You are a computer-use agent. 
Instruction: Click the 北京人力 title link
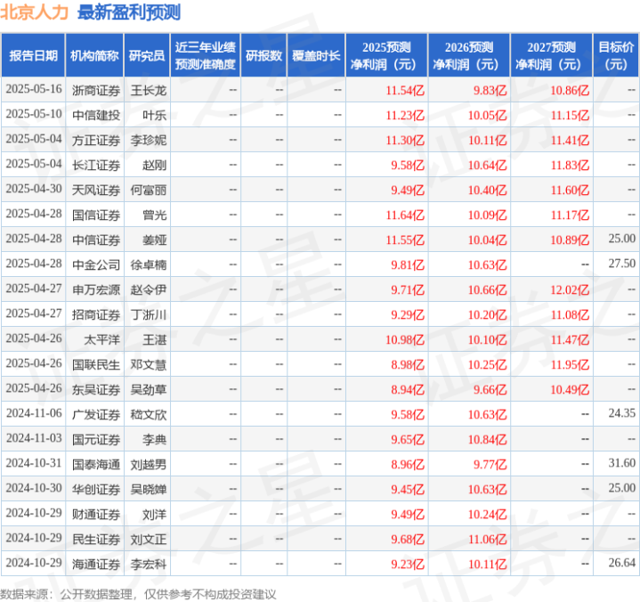[36, 12]
